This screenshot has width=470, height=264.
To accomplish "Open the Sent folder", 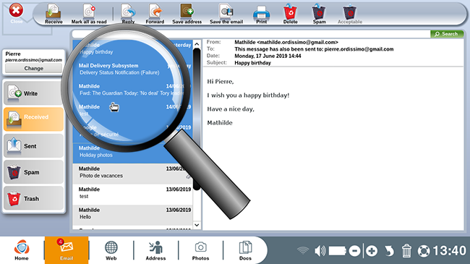I will [x=33, y=146].
